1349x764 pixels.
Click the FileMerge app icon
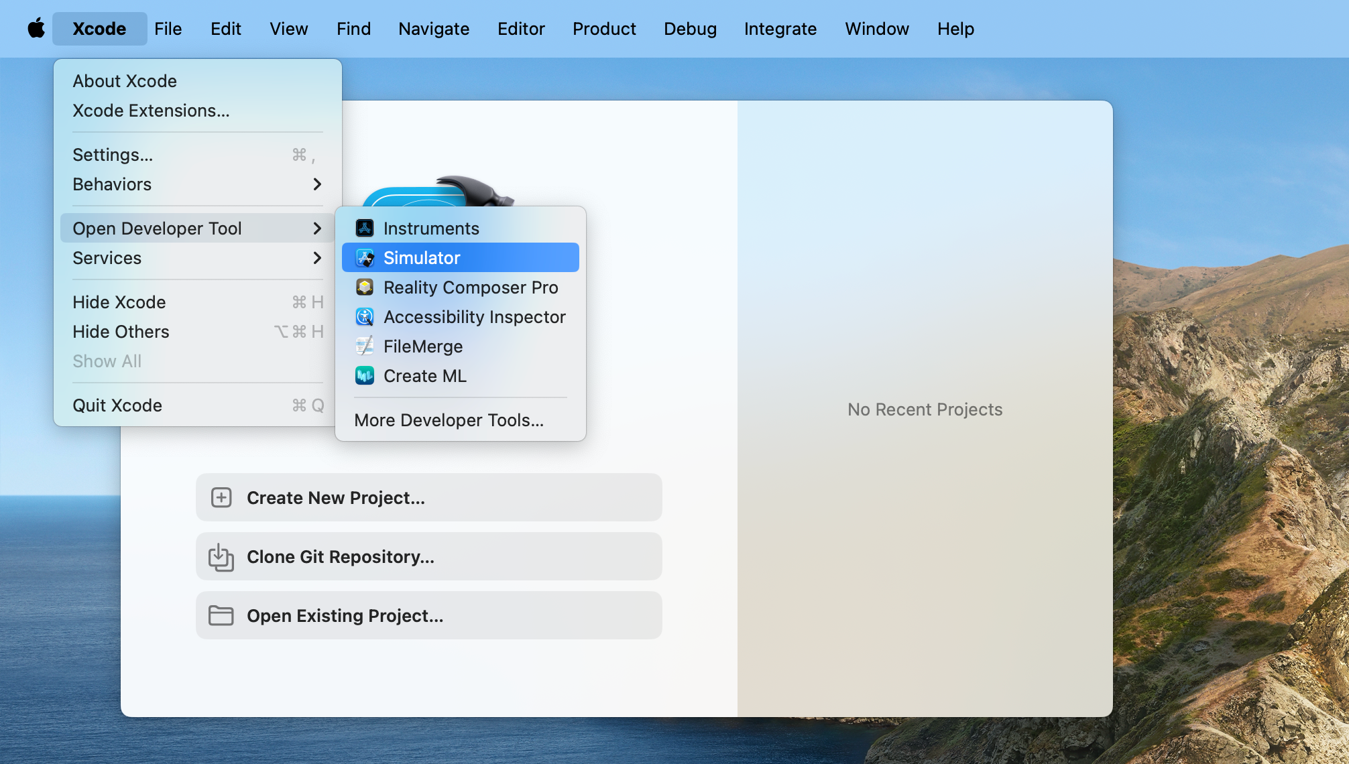(x=365, y=346)
